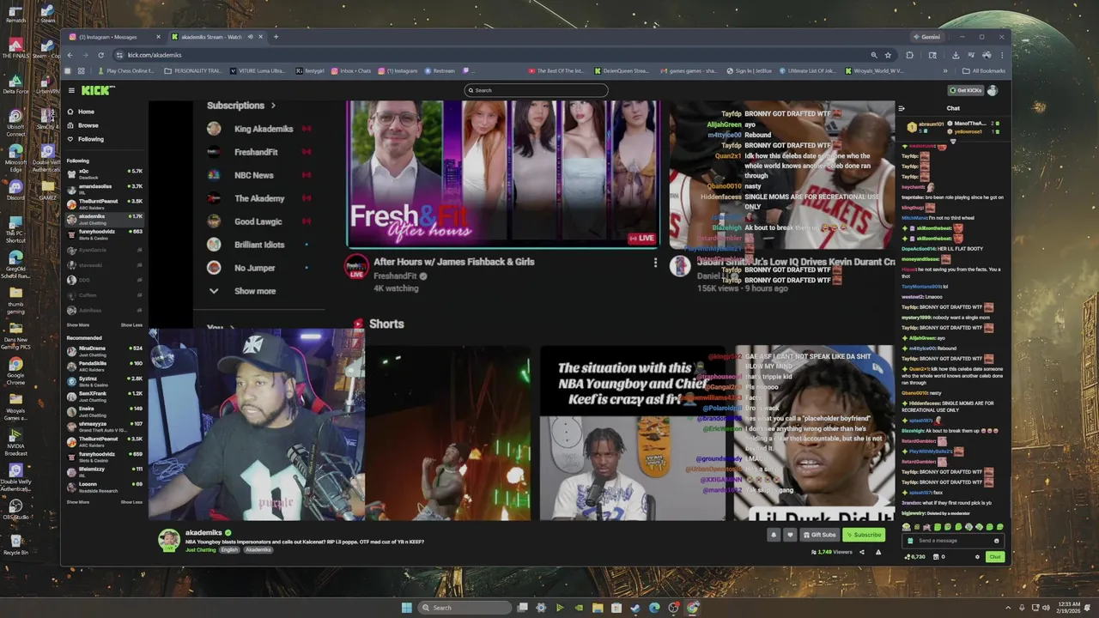This screenshot has height=618, width=1099.
Task: Click the Windows taskbar Search box
Action: [464, 608]
